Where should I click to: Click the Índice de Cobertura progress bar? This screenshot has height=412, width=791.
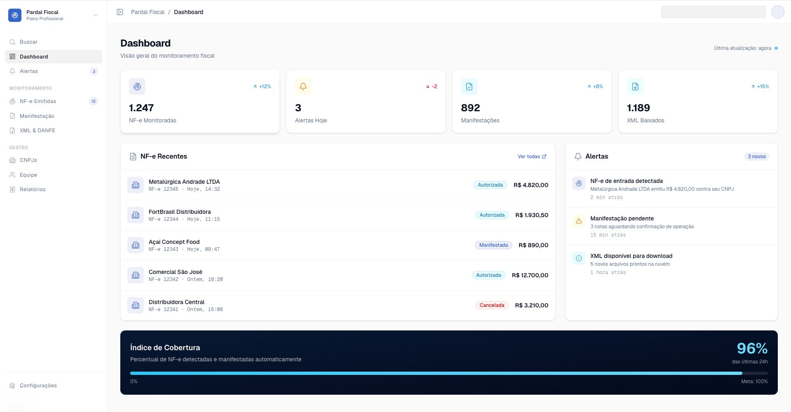pyautogui.click(x=449, y=373)
